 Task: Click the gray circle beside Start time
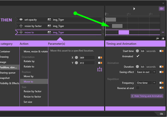138,51
